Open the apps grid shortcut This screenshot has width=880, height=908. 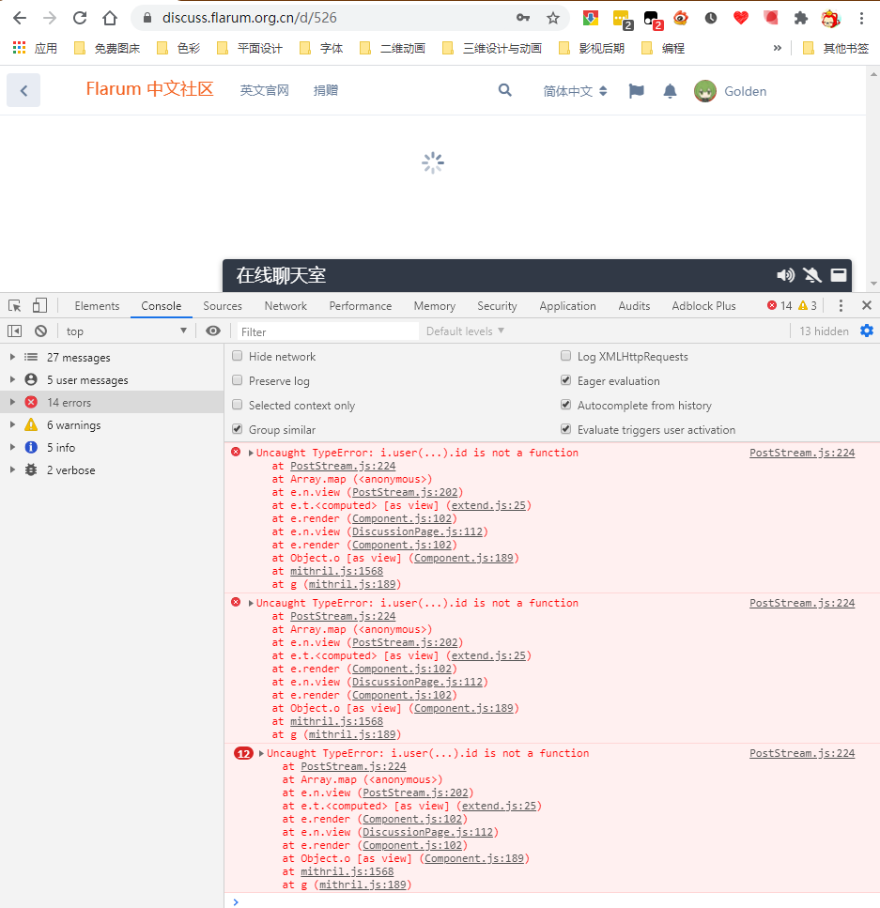pos(19,48)
